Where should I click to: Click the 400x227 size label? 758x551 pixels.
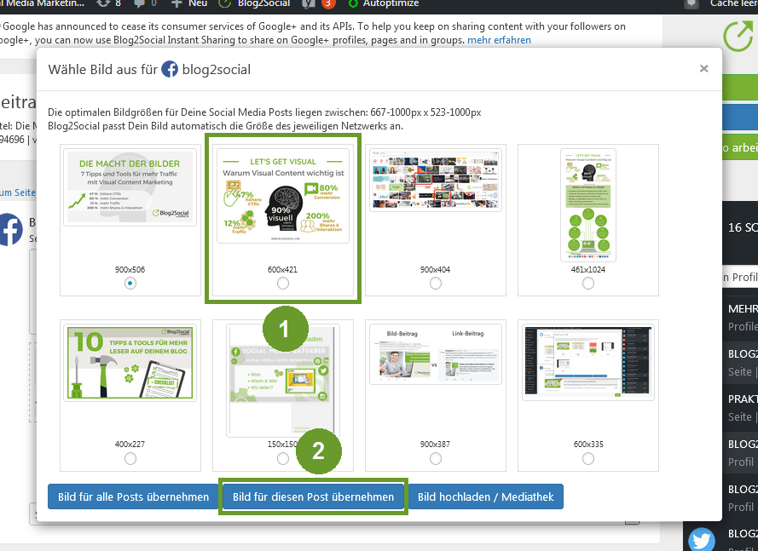pyautogui.click(x=130, y=445)
